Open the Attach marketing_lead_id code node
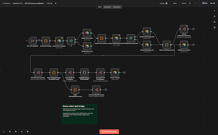Image resolution: width=218 pixels, height=135 pixels. 167,45
